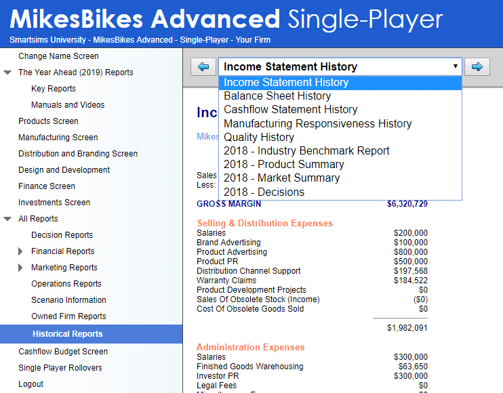
Task: Collapse the All Reports tree section
Action: point(7,219)
